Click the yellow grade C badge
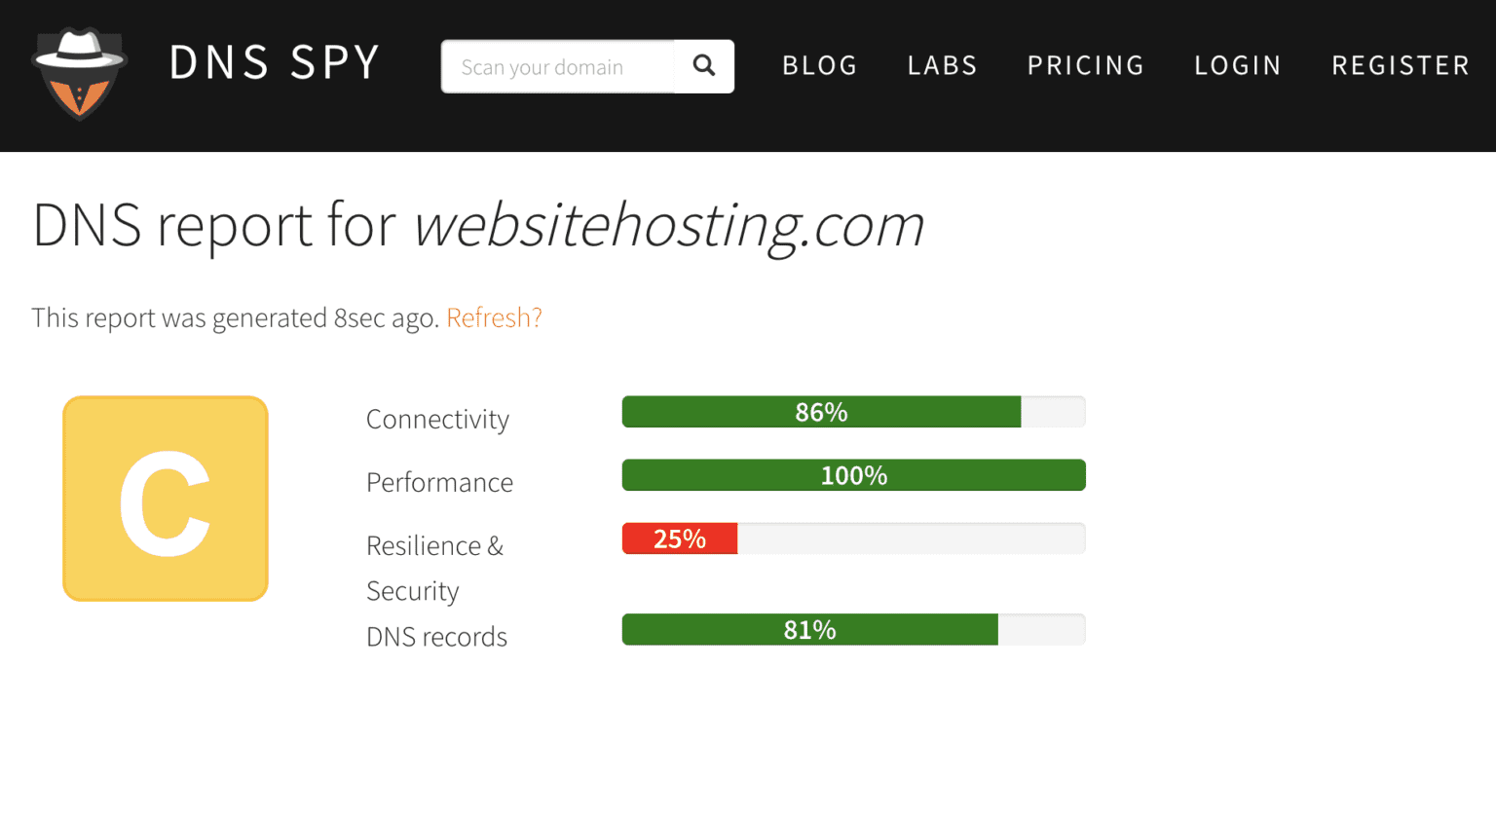The width and height of the screenshot is (1496, 817). click(x=165, y=498)
